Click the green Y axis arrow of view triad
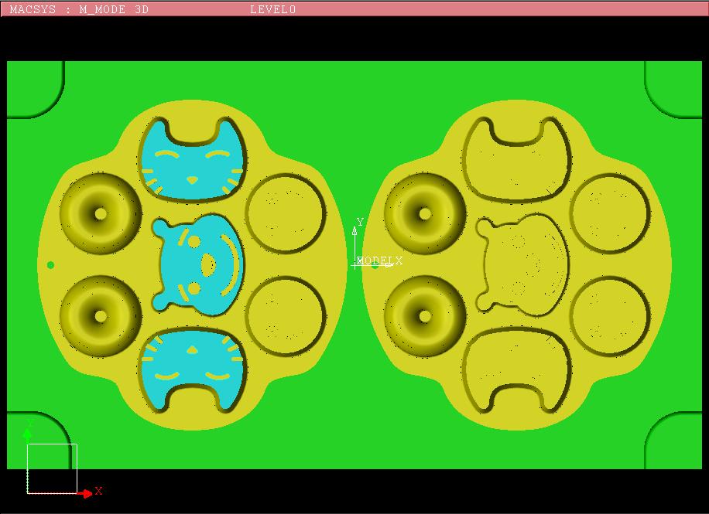Image resolution: width=709 pixels, height=514 pixels. point(28,435)
